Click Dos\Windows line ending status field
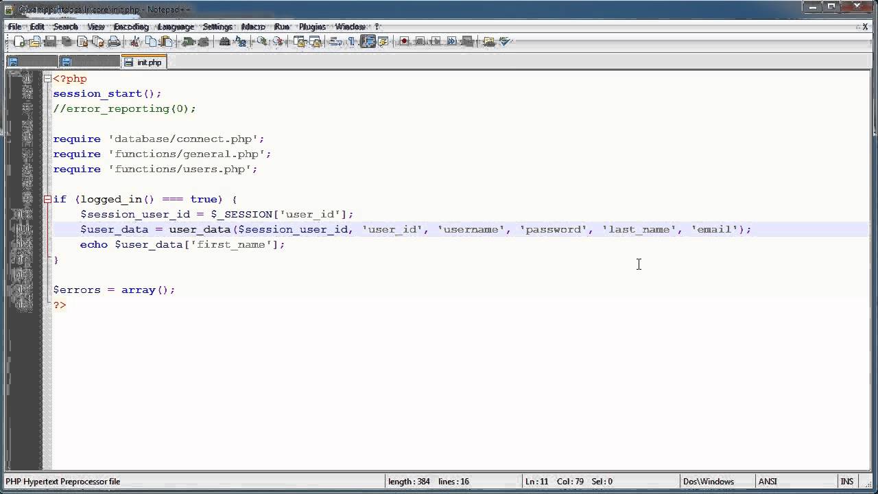The height and width of the screenshot is (494, 878). (x=708, y=482)
